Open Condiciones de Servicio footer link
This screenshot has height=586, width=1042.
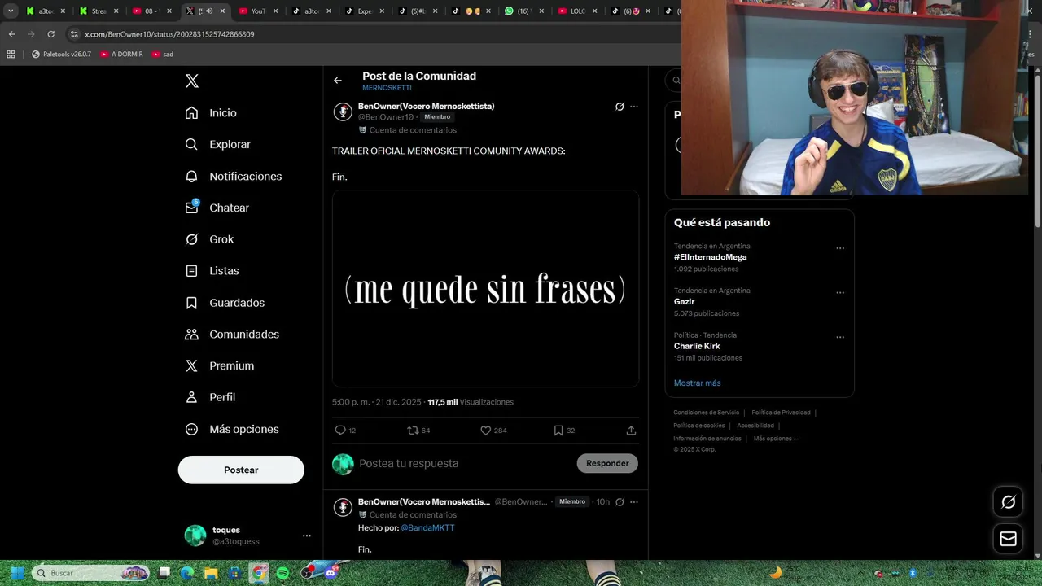tap(706, 413)
